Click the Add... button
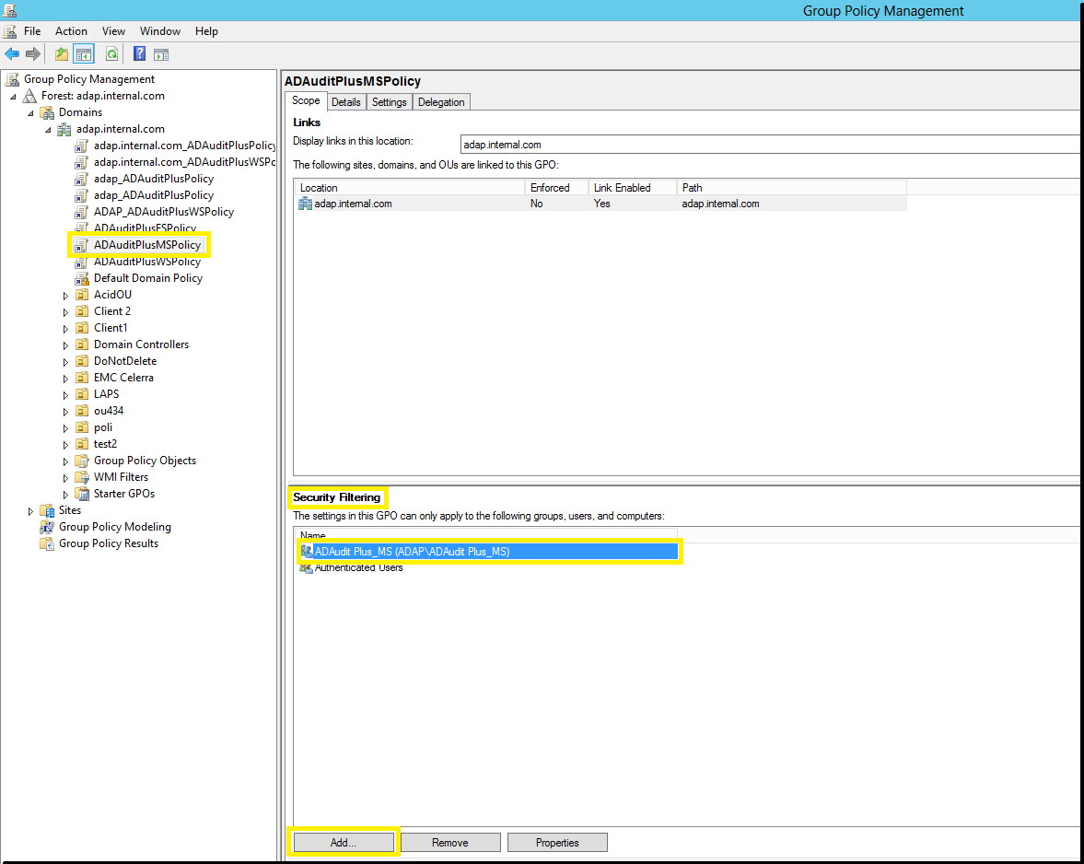Image resolution: width=1084 pixels, height=864 pixels. [343, 842]
